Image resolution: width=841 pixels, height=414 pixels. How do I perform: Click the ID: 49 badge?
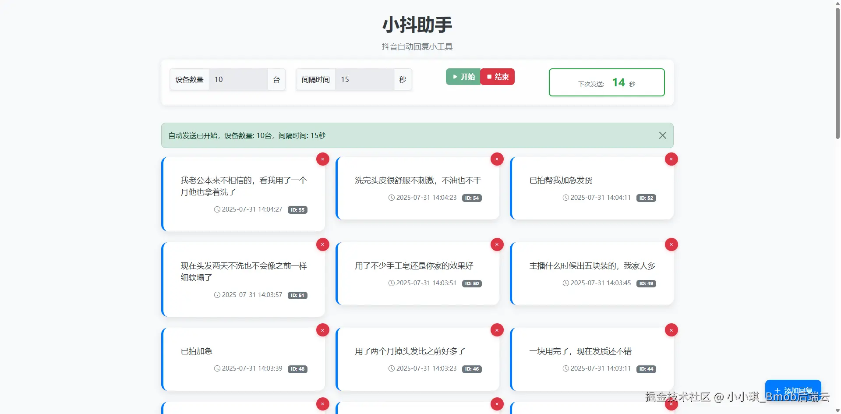click(646, 283)
